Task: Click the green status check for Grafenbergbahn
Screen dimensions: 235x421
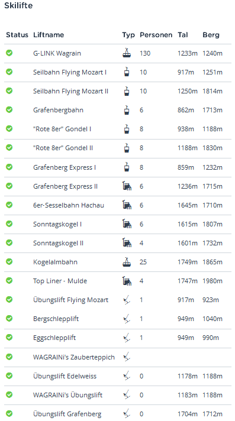Action: point(9,109)
